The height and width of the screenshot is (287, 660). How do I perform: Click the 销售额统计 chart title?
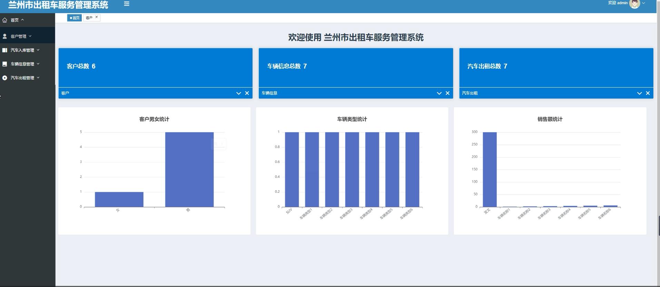pos(550,119)
